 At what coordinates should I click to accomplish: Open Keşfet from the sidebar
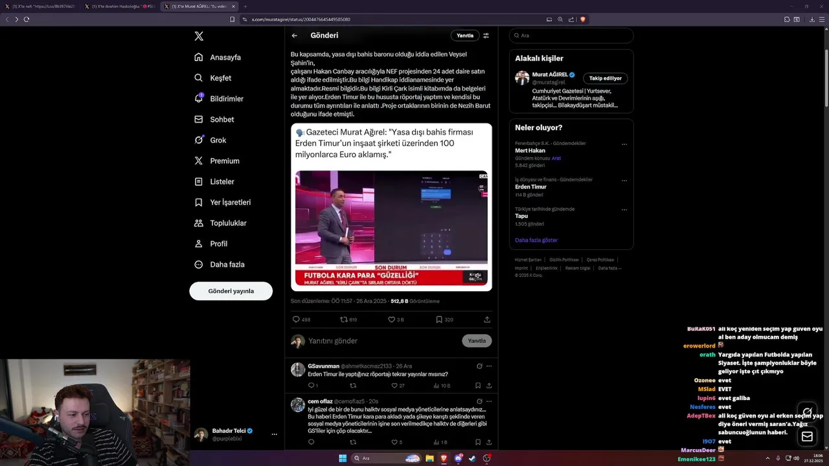coord(212,78)
